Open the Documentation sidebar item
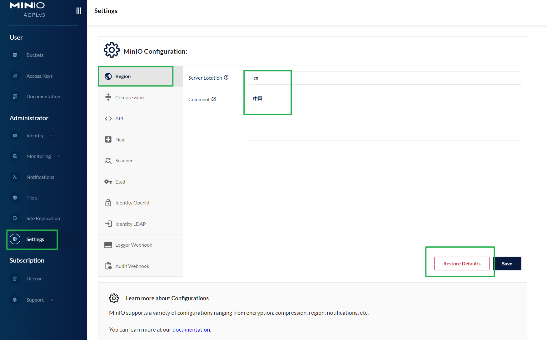Viewport: 547px width, 340px height. click(x=43, y=96)
